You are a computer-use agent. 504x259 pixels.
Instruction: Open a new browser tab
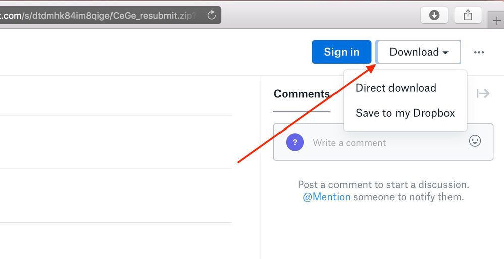coord(497,21)
